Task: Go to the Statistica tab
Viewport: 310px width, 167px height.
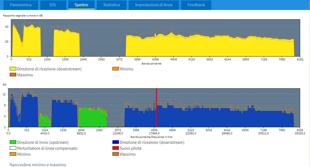Action: 111,5
